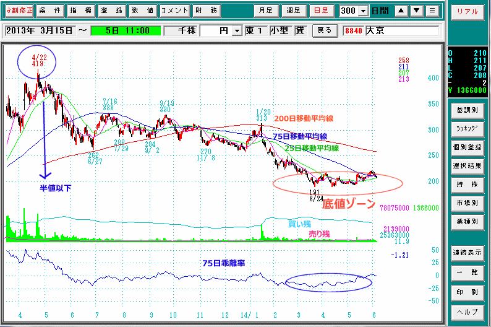Select the 日足 daily chart

[322, 11]
